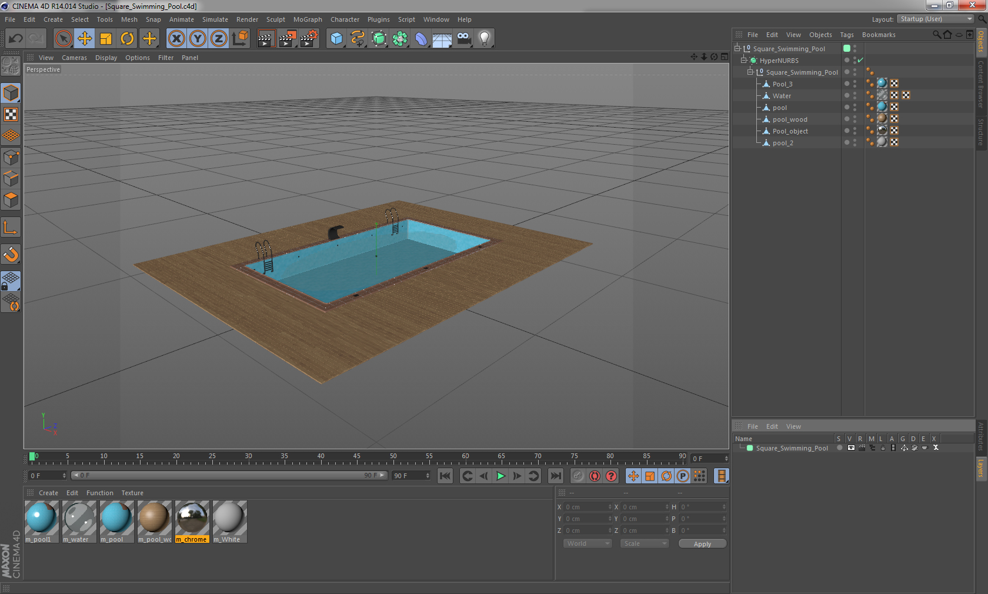Toggle visibility dots for pool_wood object

click(855, 119)
